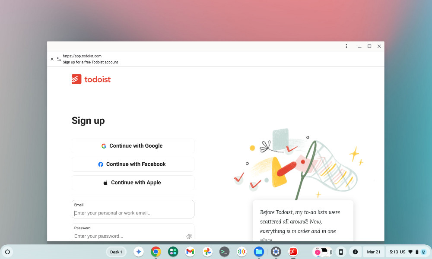Close the custom tab X button

click(x=52, y=59)
